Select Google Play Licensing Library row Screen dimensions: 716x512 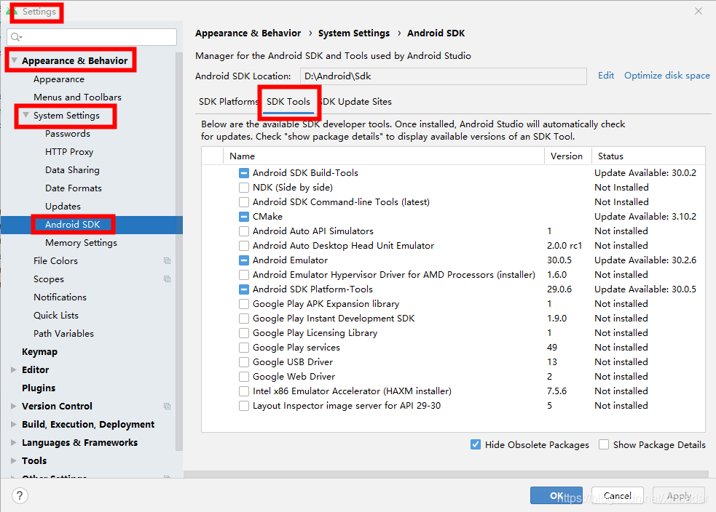coord(453,333)
